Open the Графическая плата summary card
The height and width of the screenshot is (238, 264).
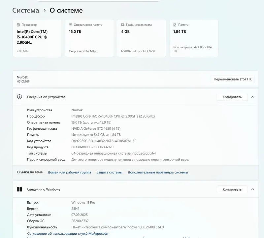142,38
